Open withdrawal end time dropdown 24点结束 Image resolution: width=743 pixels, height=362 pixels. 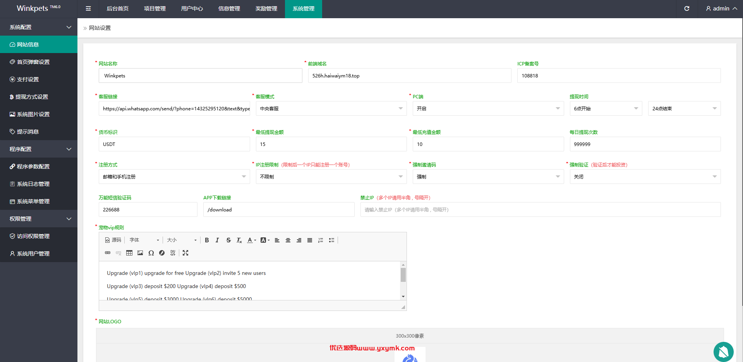click(x=684, y=108)
